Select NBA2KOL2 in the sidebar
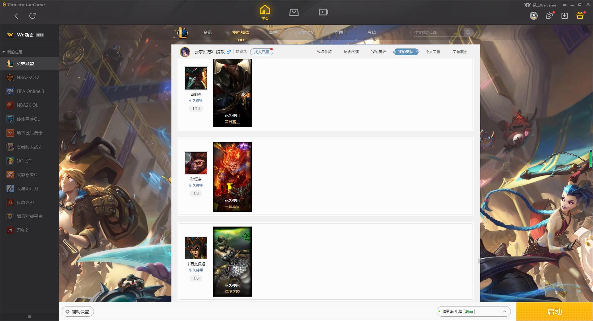Screen dimensions: 593x321 (29, 77)
